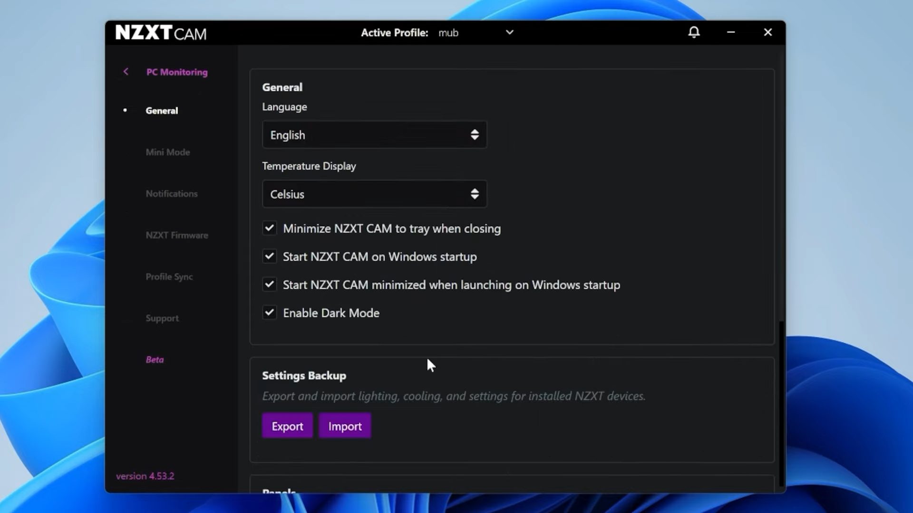Open the Mini Mode settings section
The image size is (913, 513).
[x=168, y=152]
